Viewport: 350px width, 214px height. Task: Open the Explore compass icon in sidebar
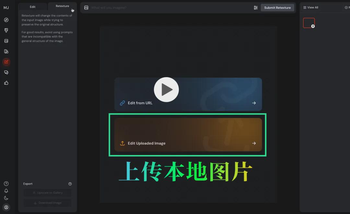6,20
